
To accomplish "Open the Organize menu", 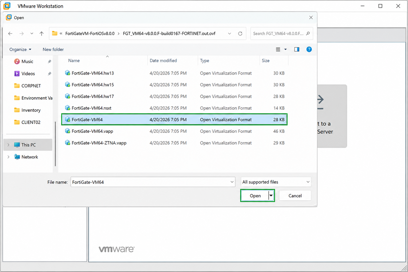I will [x=20, y=49].
